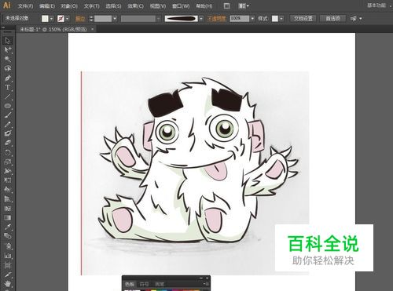Select the Slice tool
Screen dimensions: 393x291
tap(7, 274)
